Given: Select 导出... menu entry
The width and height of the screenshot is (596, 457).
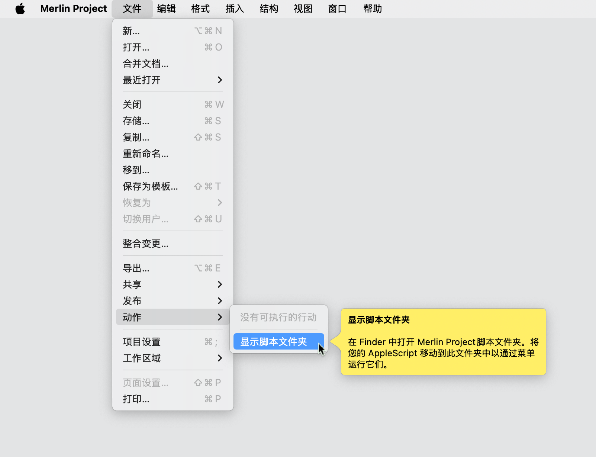Looking at the screenshot, I should click(x=173, y=268).
